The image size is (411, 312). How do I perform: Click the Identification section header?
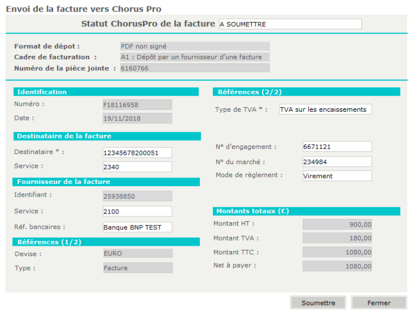tap(106, 92)
